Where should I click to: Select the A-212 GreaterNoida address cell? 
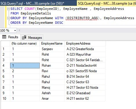[x=85, y=49]
